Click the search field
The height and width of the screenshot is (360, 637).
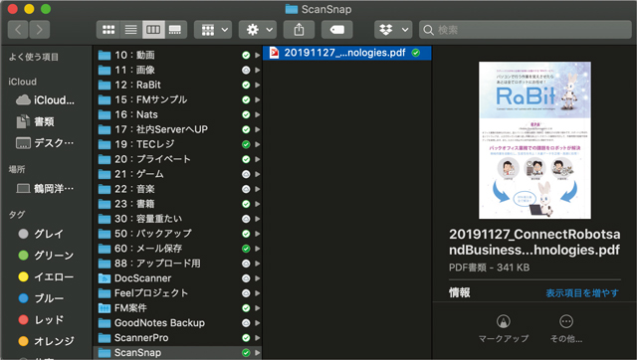pyautogui.click(x=526, y=30)
